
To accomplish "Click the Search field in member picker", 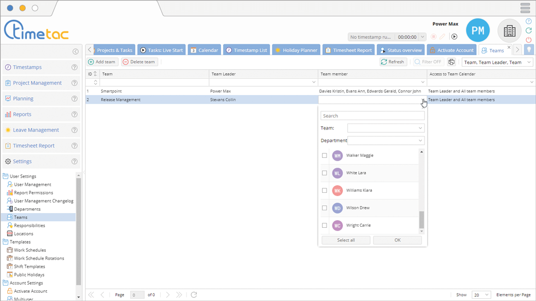I will 372,116.
